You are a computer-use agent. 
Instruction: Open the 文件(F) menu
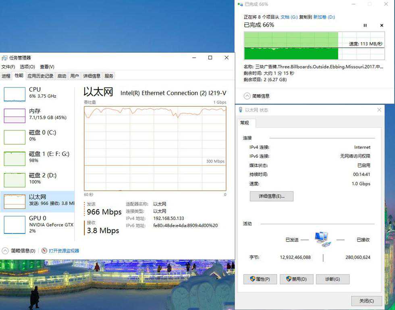tap(8, 67)
